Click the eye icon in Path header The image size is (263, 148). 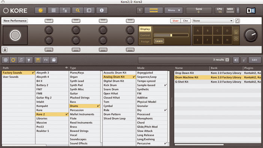67,67
